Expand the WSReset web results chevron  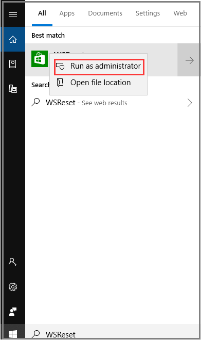[x=190, y=103]
